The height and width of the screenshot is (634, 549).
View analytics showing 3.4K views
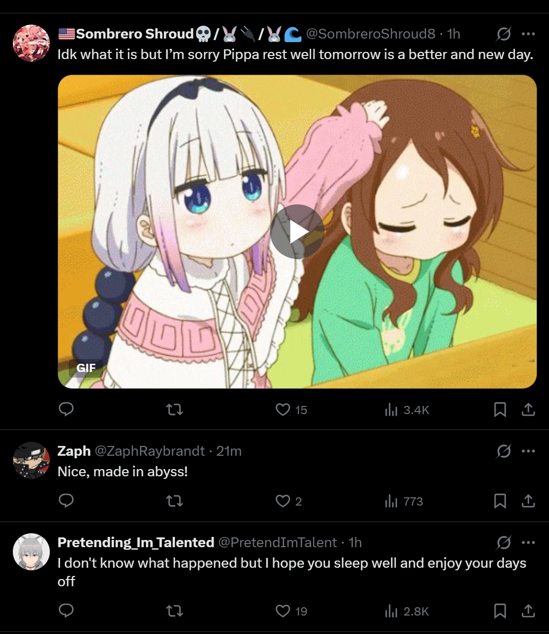click(407, 409)
